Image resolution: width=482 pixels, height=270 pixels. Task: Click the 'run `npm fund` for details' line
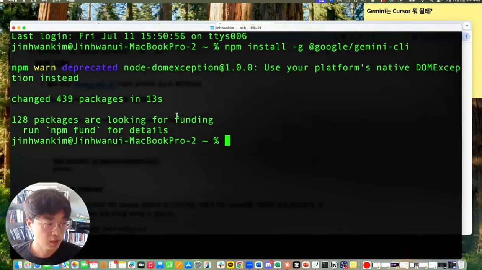[x=95, y=130]
